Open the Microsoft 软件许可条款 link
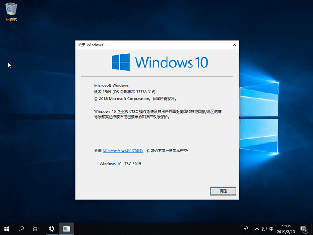The height and width of the screenshot is (235, 313). click(123, 150)
